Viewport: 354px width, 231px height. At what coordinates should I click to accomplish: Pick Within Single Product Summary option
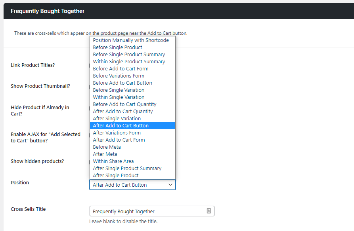pos(129,61)
